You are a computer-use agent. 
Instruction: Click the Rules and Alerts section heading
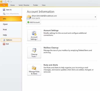pyautogui.click(x=51, y=65)
